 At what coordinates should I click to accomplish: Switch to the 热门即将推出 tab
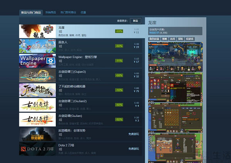coord(69,13)
